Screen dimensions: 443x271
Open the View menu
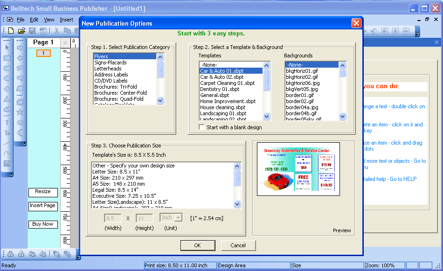[48, 20]
